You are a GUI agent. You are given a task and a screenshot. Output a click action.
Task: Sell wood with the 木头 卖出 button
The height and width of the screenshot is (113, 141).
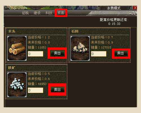click(57, 53)
